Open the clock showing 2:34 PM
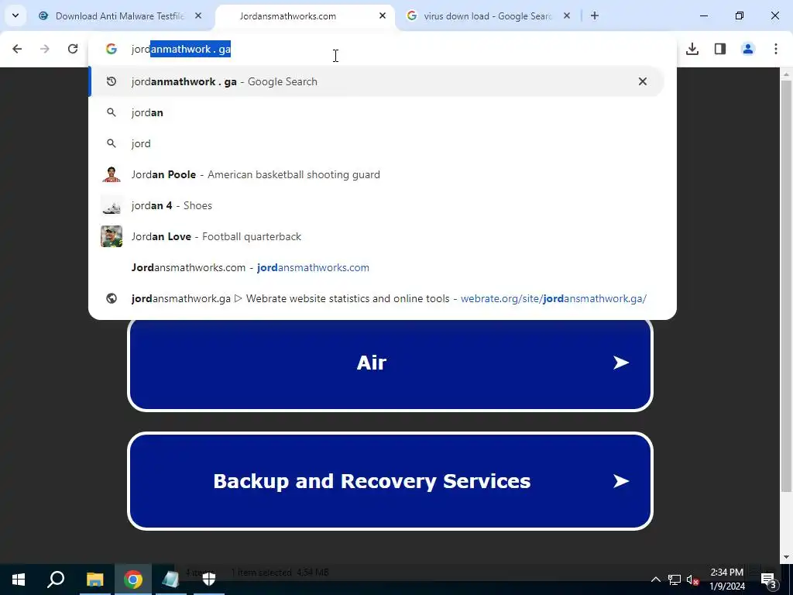Viewport: 793px width, 595px height. point(727,580)
